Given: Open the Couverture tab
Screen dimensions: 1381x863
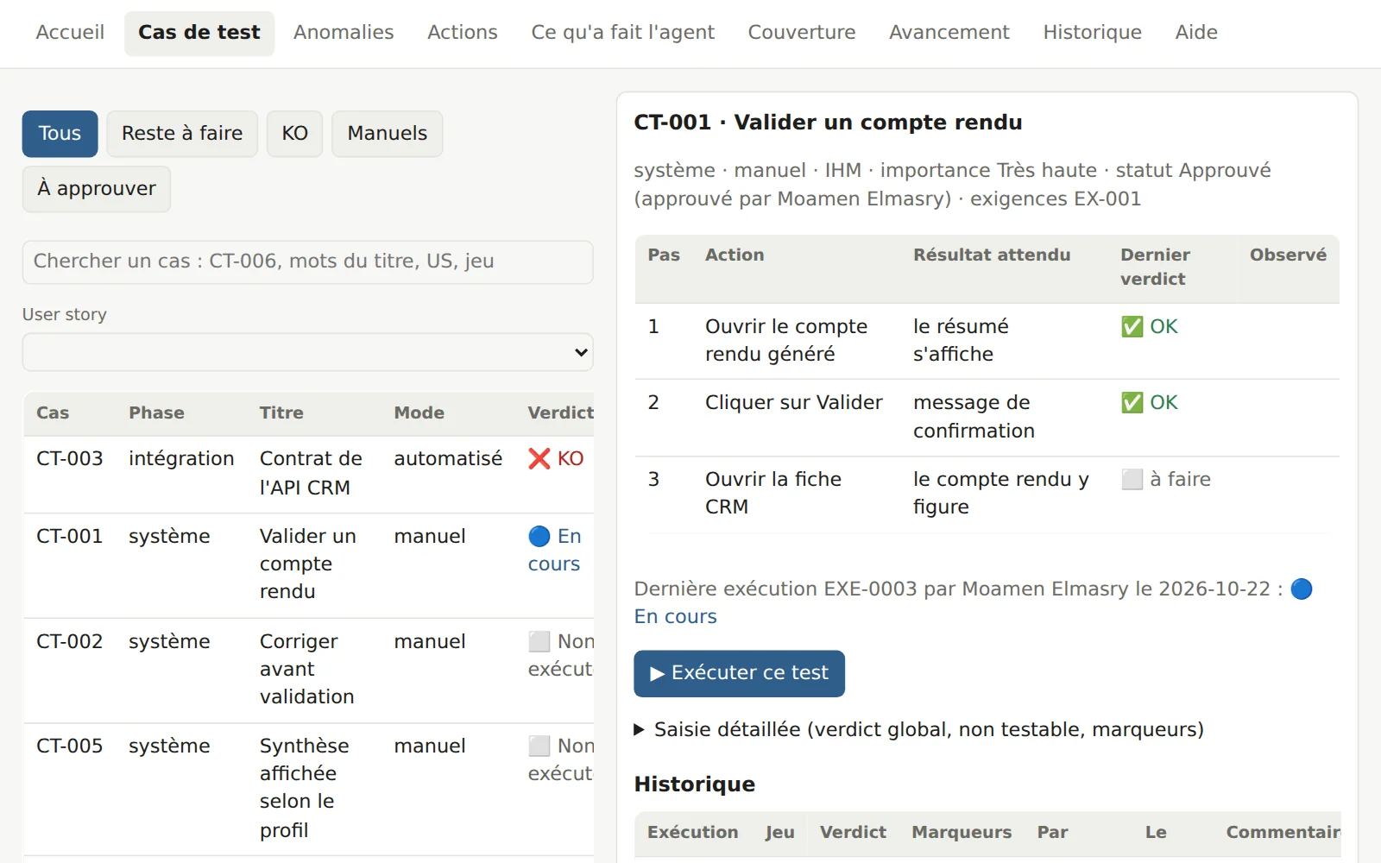Looking at the screenshot, I should (802, 33).
